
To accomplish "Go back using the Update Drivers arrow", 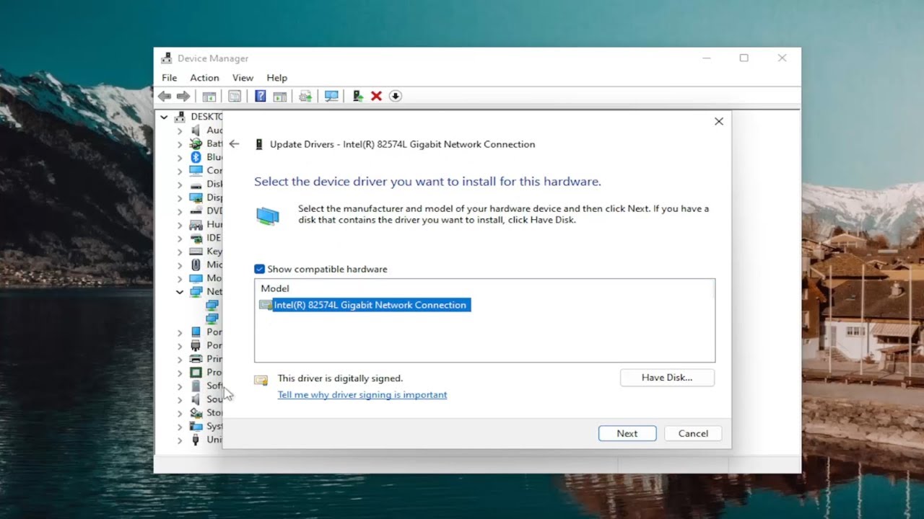I will (x=234, y=144).
